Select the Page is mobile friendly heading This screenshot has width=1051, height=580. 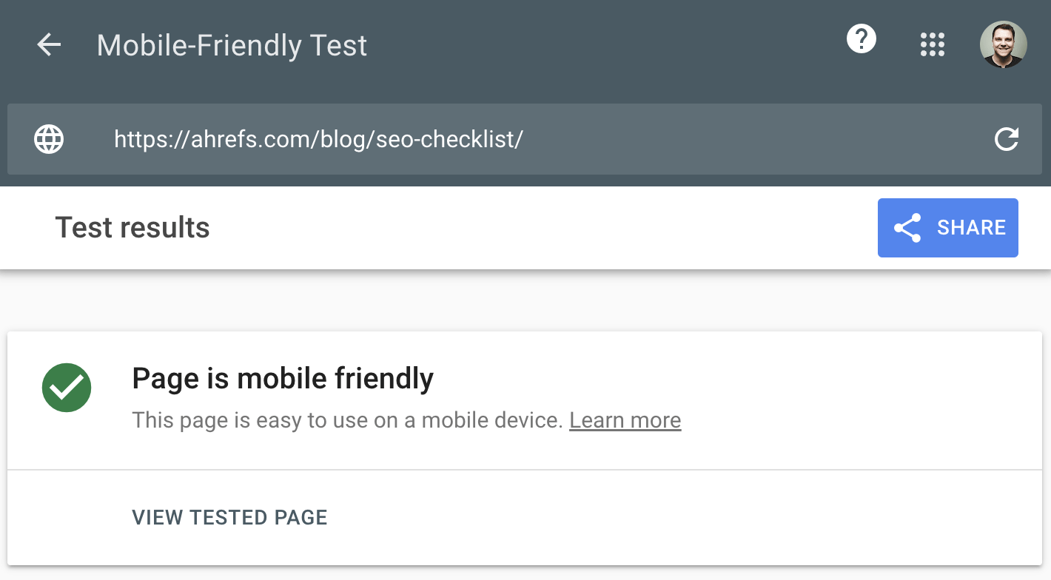click(283, 378)
